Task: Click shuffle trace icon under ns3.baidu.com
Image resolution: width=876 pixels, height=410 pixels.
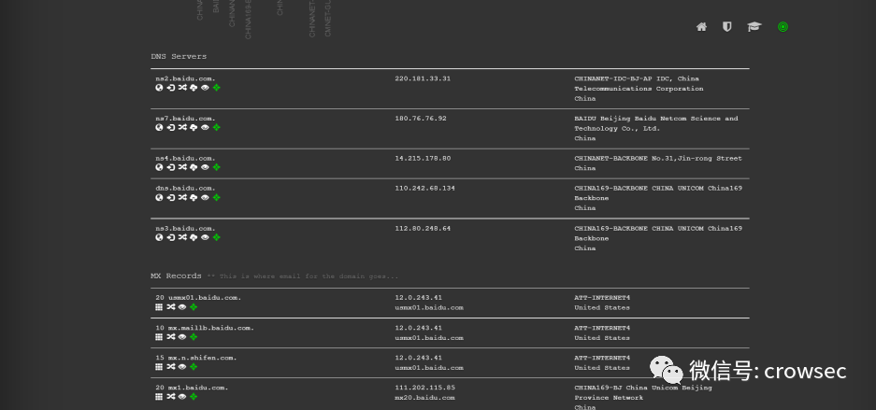Action: pyautogui.click(x=182, y=237)
